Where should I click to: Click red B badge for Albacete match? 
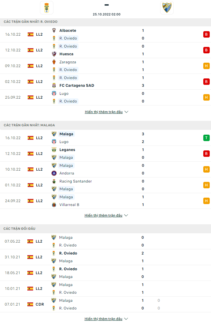[206, 34]
